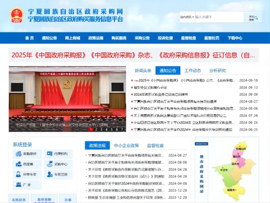Click the conference hall carousel image
The width and height of the screenshot is (270, 203).
[67, 99]
